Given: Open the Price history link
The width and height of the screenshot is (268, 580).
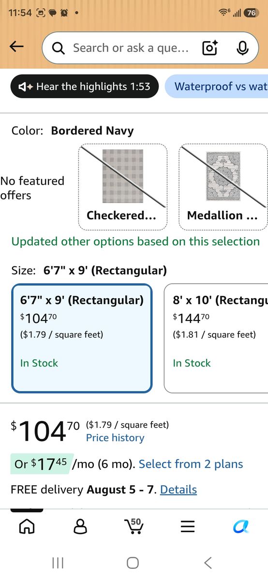Looking at the screenshot, I should [x=115, y=438].
